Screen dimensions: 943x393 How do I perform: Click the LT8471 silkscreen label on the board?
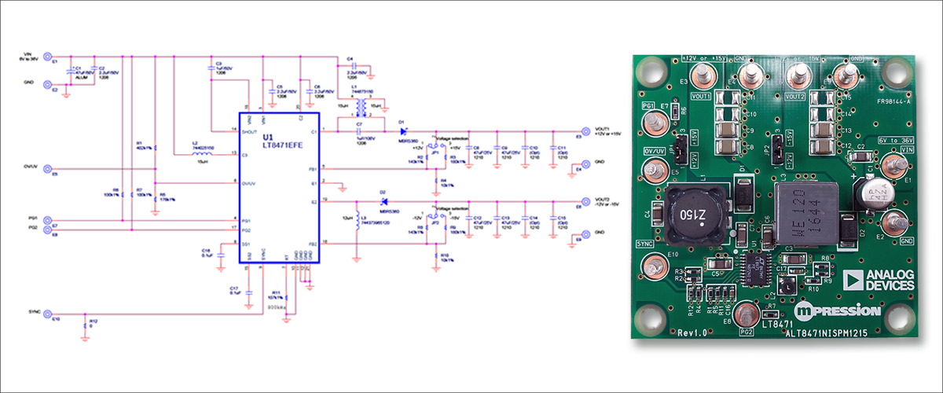coord(778,324)
